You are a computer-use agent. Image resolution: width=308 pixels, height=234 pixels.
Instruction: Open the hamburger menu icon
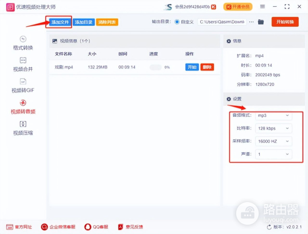[x=262, y=7]
